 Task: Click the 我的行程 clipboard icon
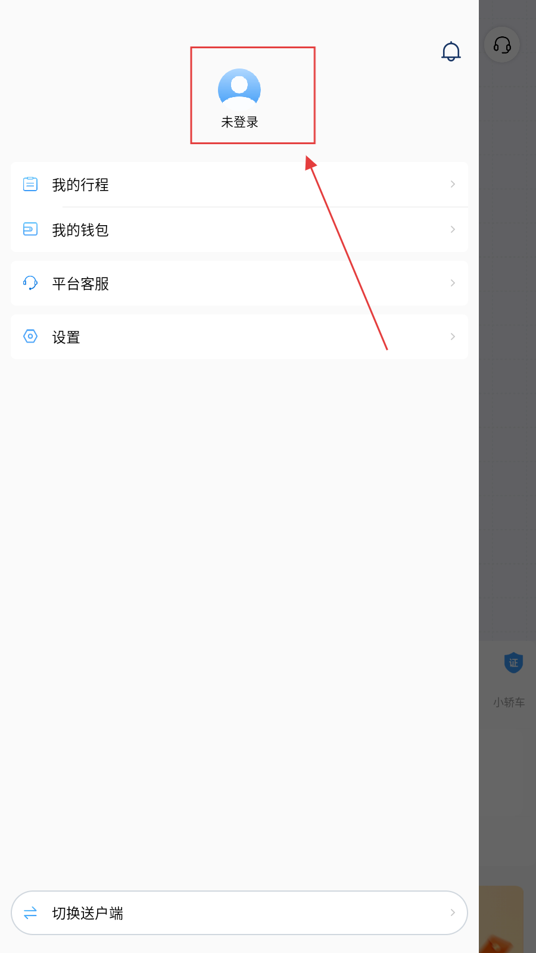click(30, 184)
